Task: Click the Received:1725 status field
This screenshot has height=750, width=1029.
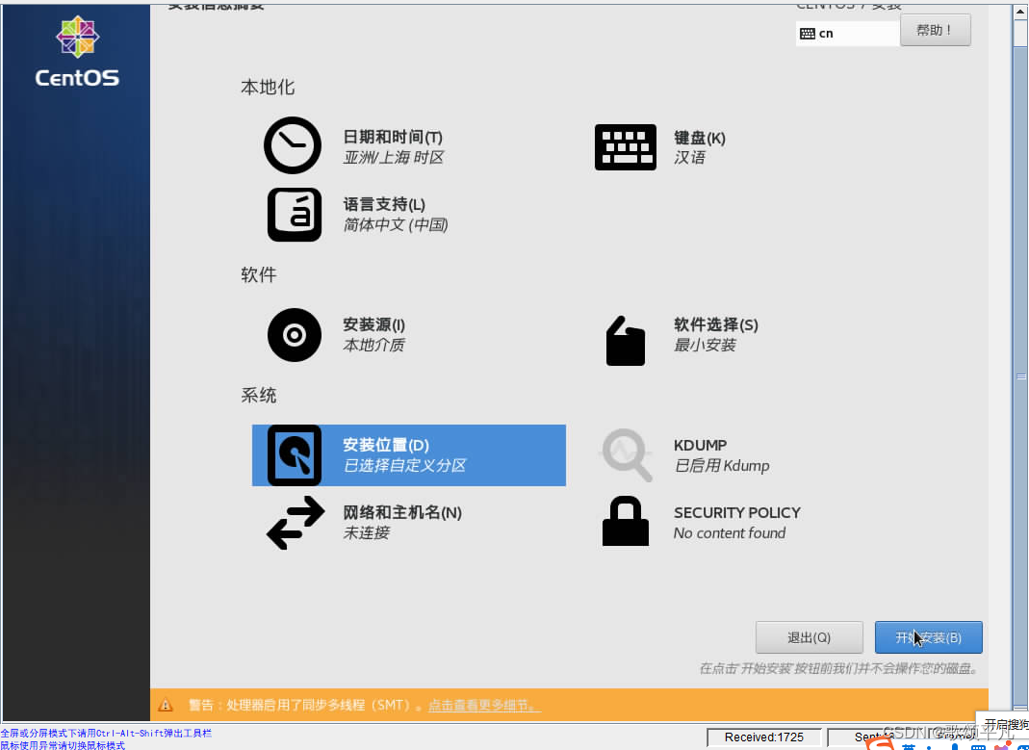Action: pyautogui.click(x=764, y=737)
